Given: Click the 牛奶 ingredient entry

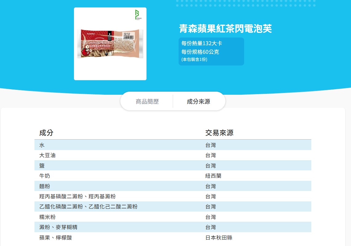Looking at the screenshot, I should point(45,176).
